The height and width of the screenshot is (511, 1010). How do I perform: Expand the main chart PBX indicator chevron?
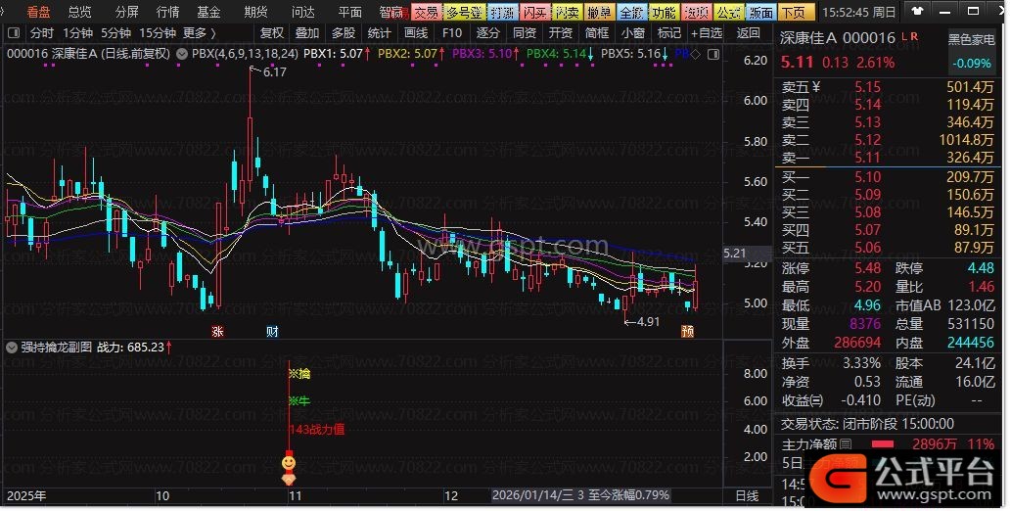[182, 54]
